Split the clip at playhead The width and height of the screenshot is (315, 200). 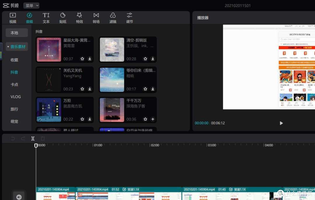33,138
